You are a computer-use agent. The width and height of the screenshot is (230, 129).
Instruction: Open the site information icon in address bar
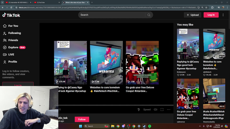click(16, 8)
